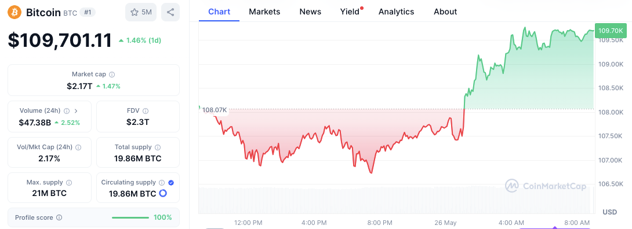Click the share icon button
632x229 pixels.
click(170, 12)
